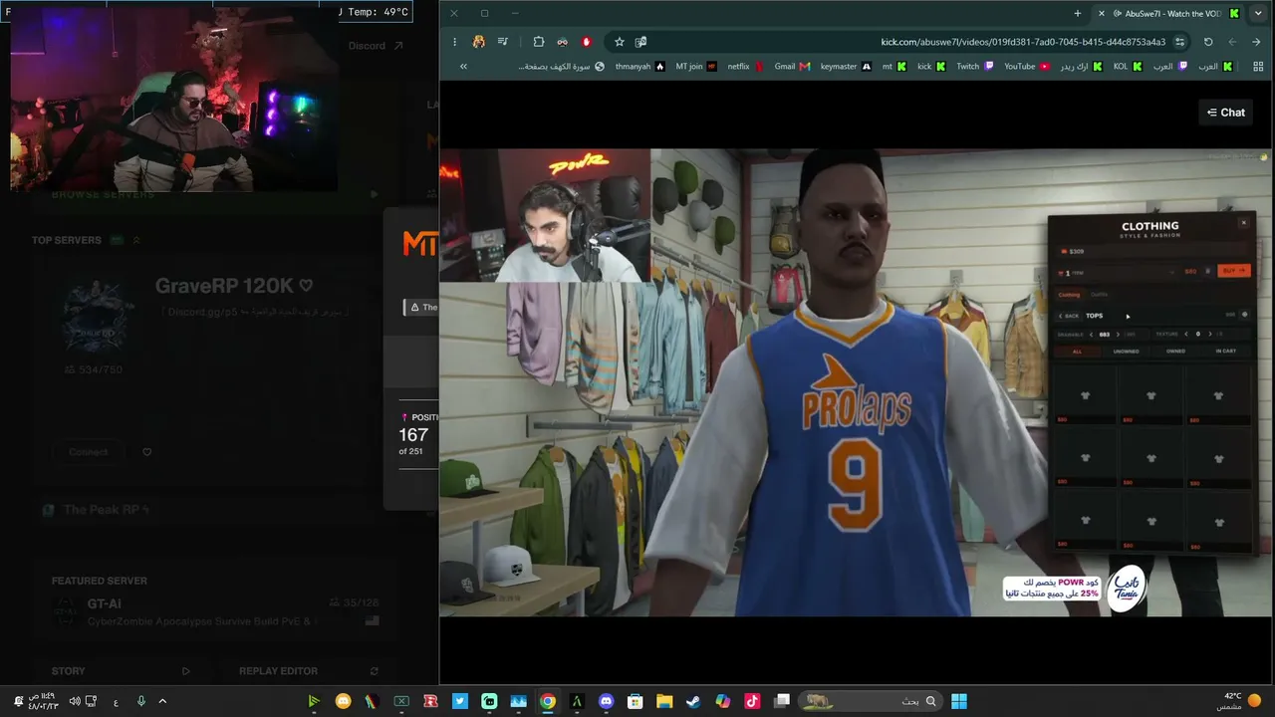Click the translate page icon
This screenshot has height=717, width=1275.
[640, 42]
